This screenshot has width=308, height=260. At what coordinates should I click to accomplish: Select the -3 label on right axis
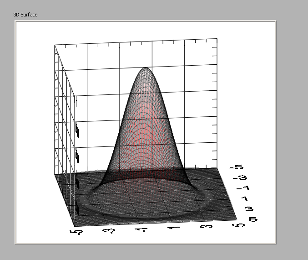(x=241, y=178)
